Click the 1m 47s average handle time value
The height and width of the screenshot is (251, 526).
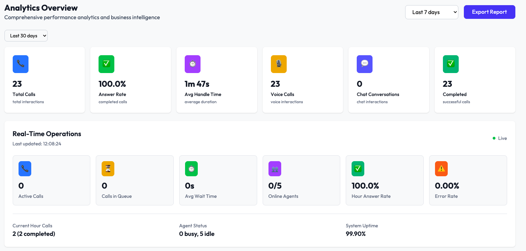tap(197, 84)
